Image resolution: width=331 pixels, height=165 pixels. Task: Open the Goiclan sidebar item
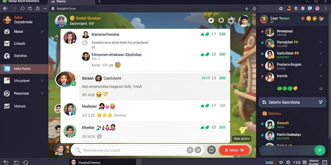[24, 56]
